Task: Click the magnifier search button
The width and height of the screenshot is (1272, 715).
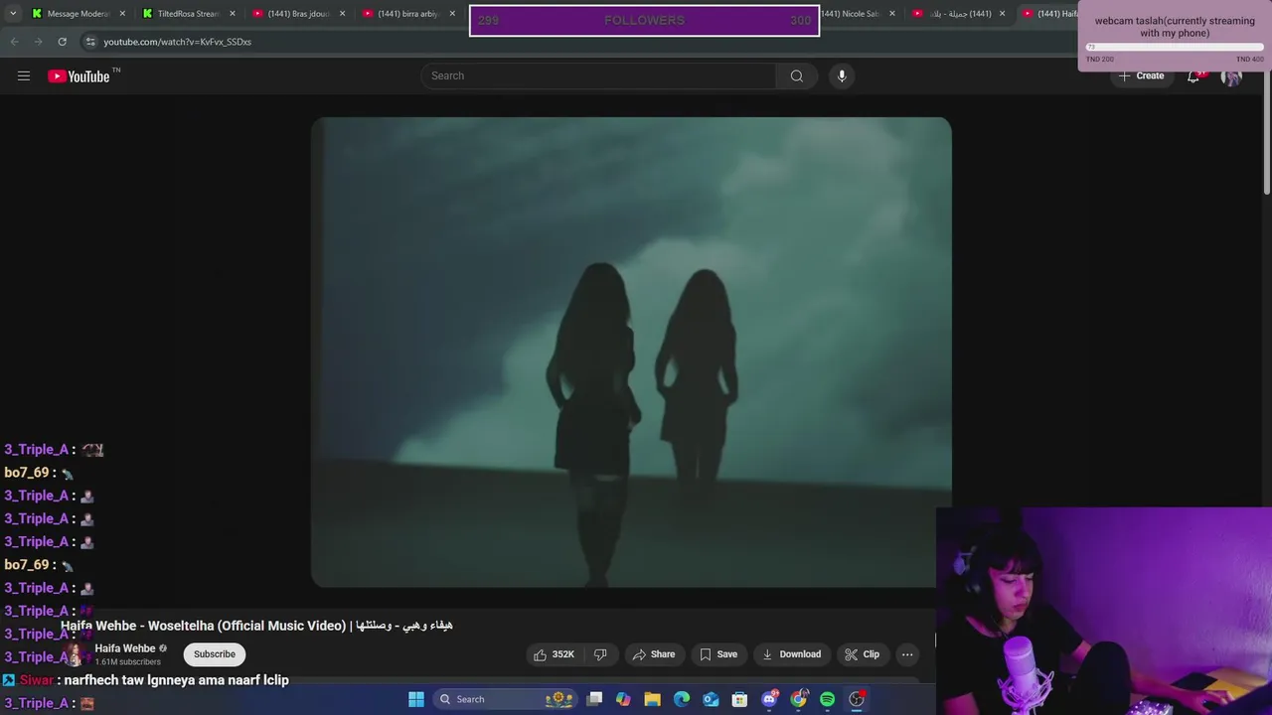Action: tap(797, 75)
